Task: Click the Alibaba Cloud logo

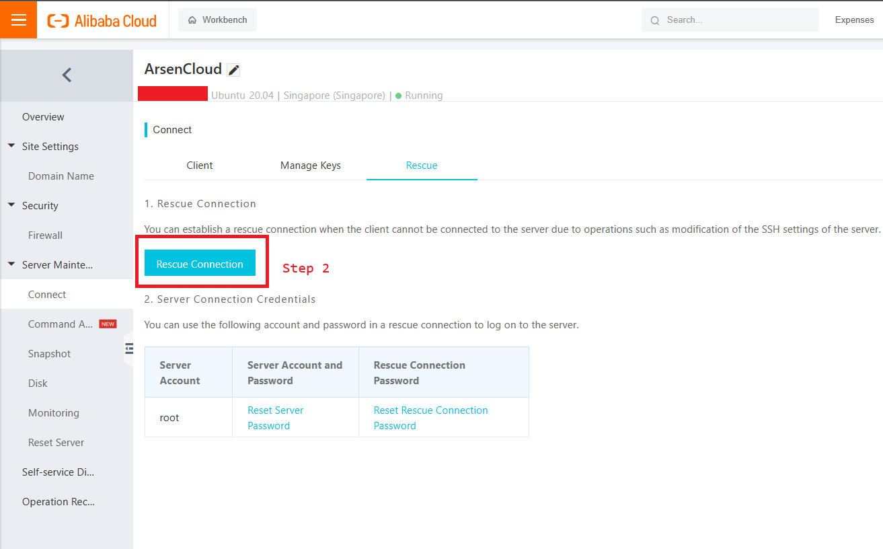Action: coord(102,21)
